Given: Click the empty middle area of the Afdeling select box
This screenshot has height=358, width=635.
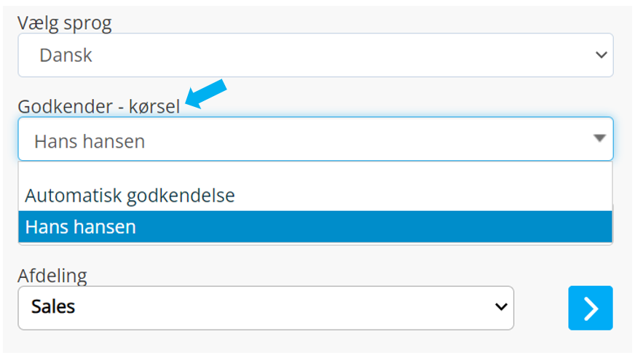Looking at the screenshot, I should (283, 308).
